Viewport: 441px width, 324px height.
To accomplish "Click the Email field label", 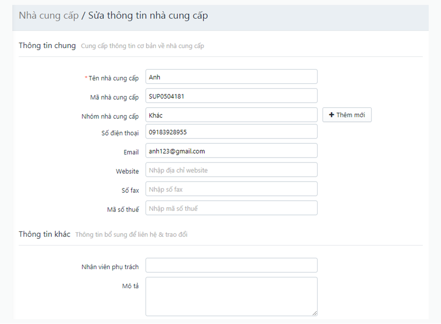I will (131, 152).
